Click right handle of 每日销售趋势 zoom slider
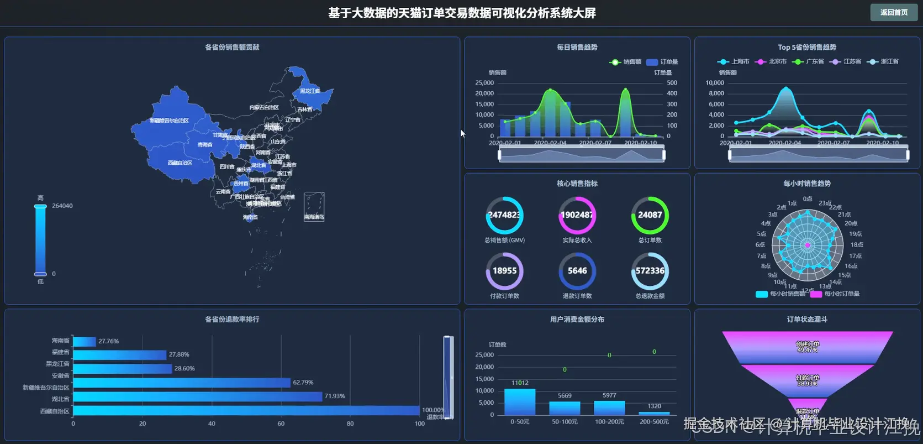The image size is (923, 444). (x=663, y=155)
